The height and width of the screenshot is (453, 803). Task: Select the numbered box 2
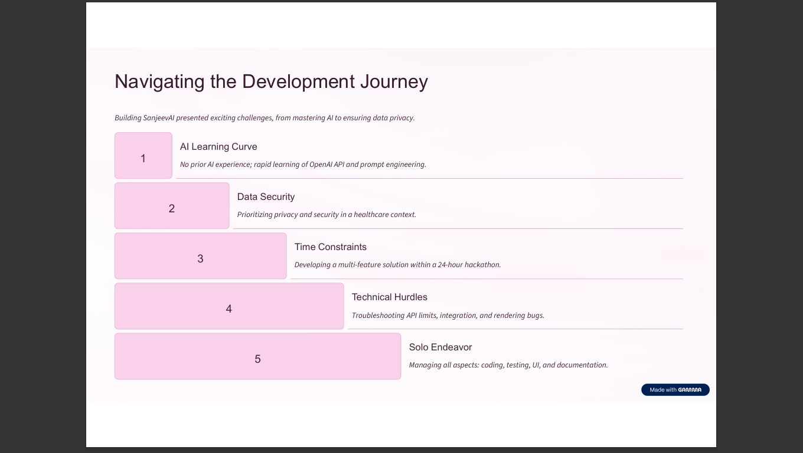click(172, 206)
